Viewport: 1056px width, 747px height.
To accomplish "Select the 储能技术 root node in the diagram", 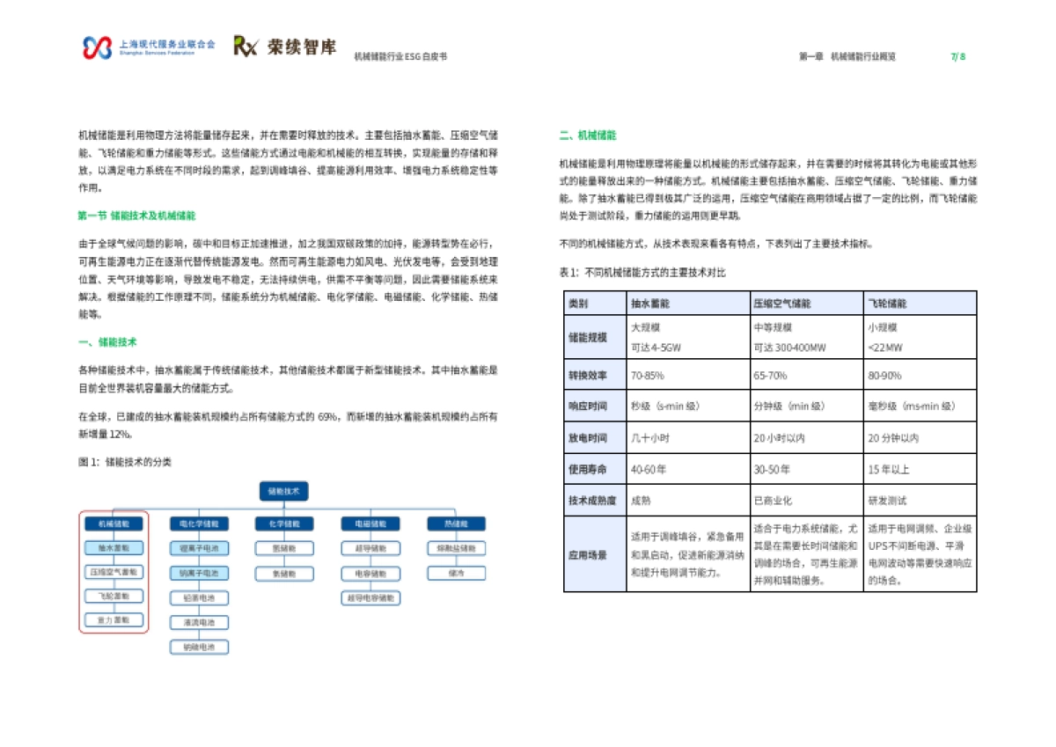I will [x=283, y=492].
